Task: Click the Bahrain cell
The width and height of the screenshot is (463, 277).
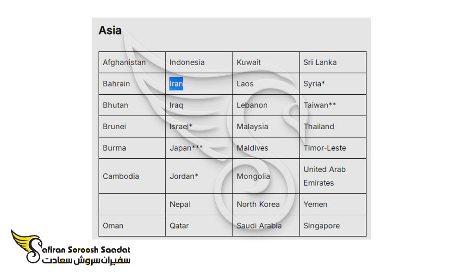Action: pyautogui.click(x=132, y=84)
